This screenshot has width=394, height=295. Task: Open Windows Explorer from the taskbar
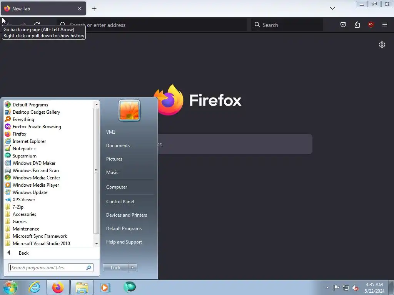click(82, 287)
